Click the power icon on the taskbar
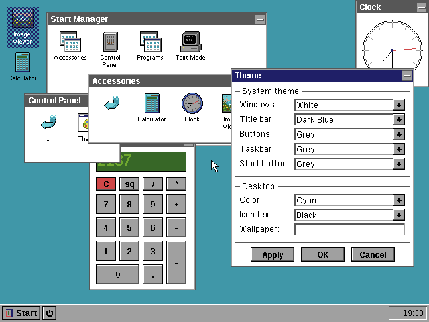Screen dimensions: 429x322 tap(50, 313)
